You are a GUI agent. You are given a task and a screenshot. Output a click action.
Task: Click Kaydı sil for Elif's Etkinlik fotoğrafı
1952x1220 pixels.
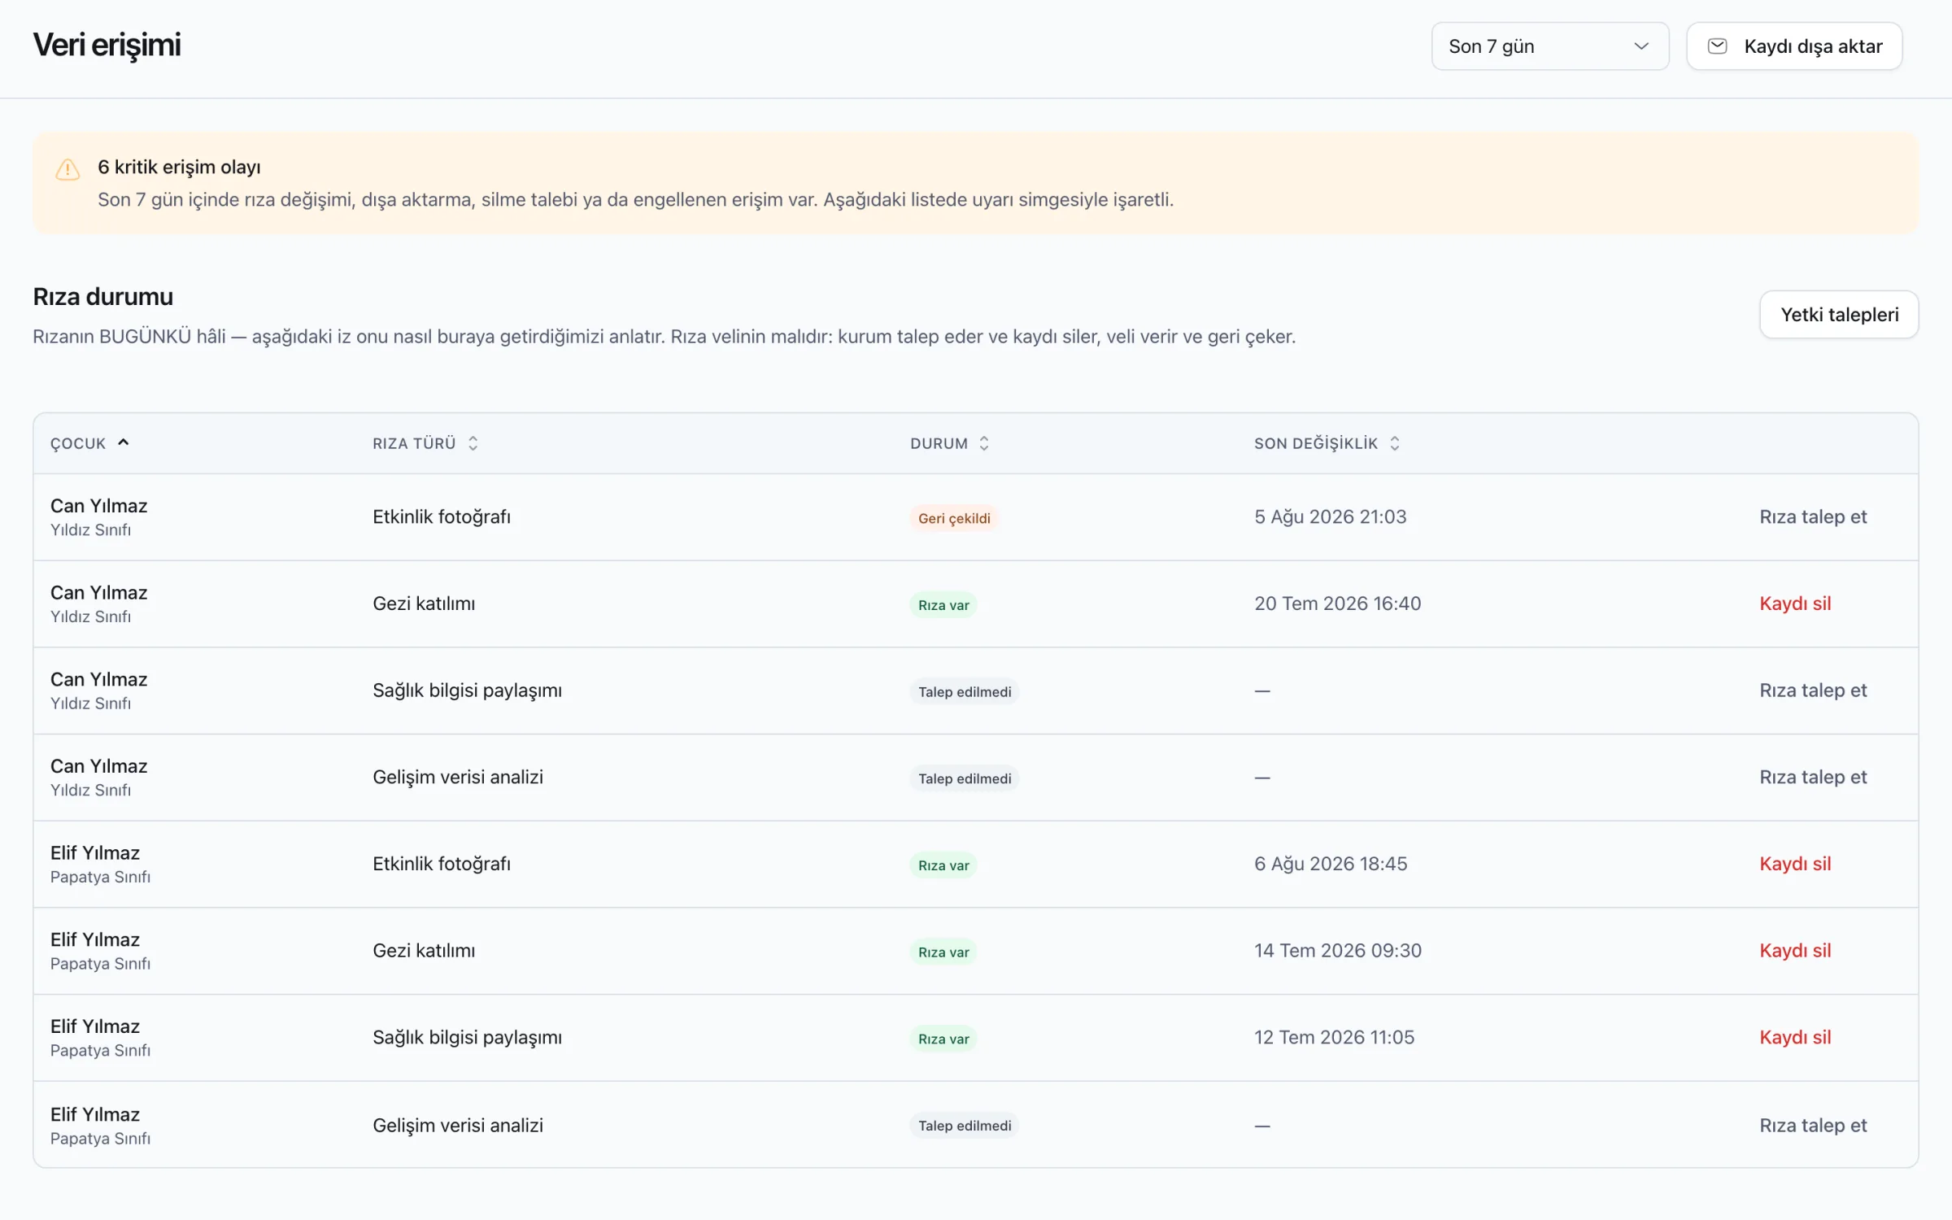click(x=1795, y=864)
